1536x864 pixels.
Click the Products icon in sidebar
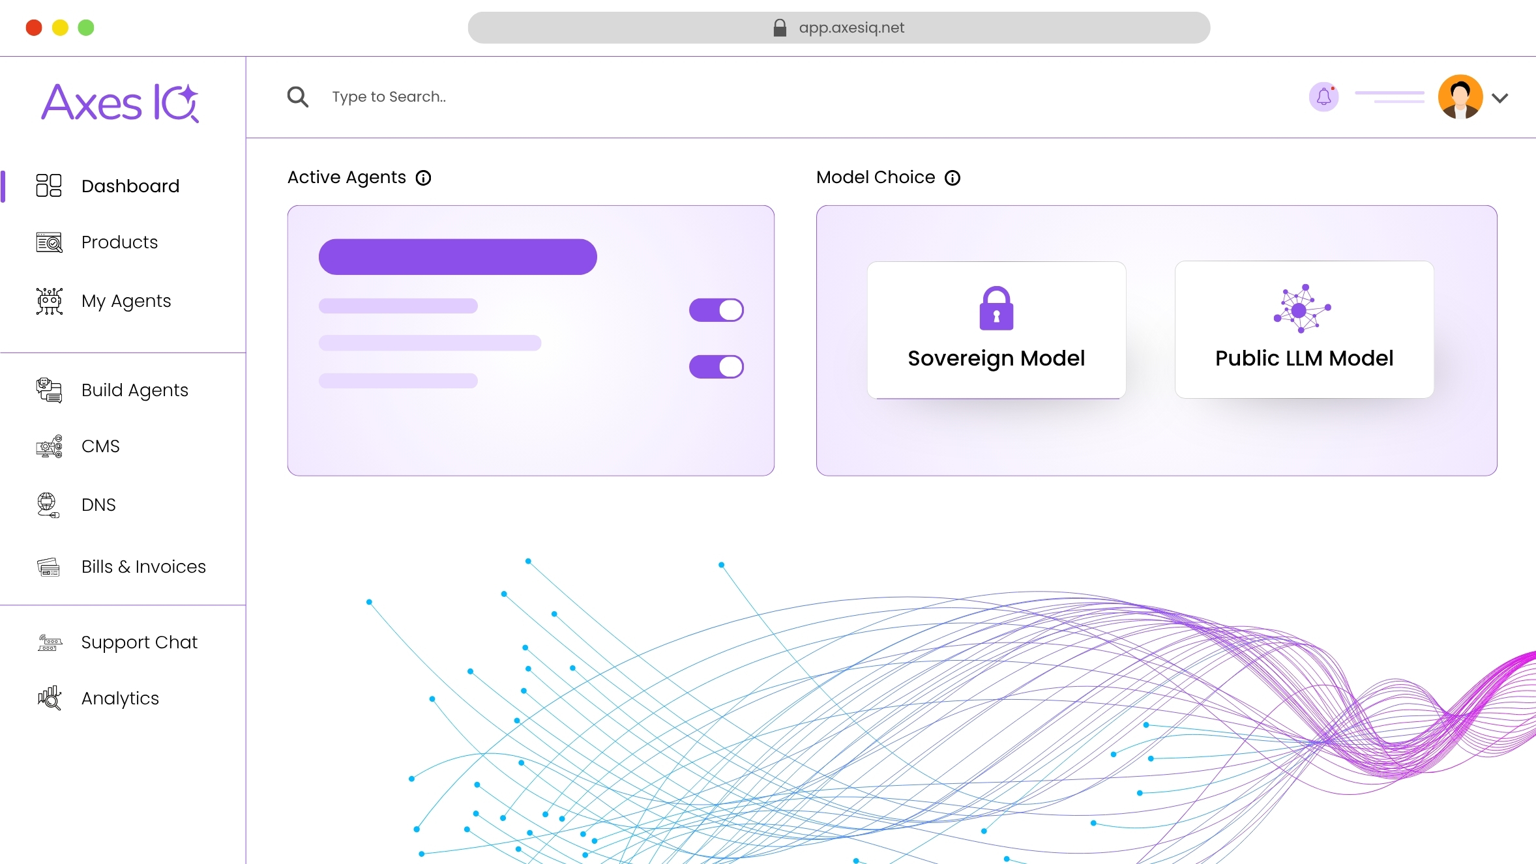point(49,242)
